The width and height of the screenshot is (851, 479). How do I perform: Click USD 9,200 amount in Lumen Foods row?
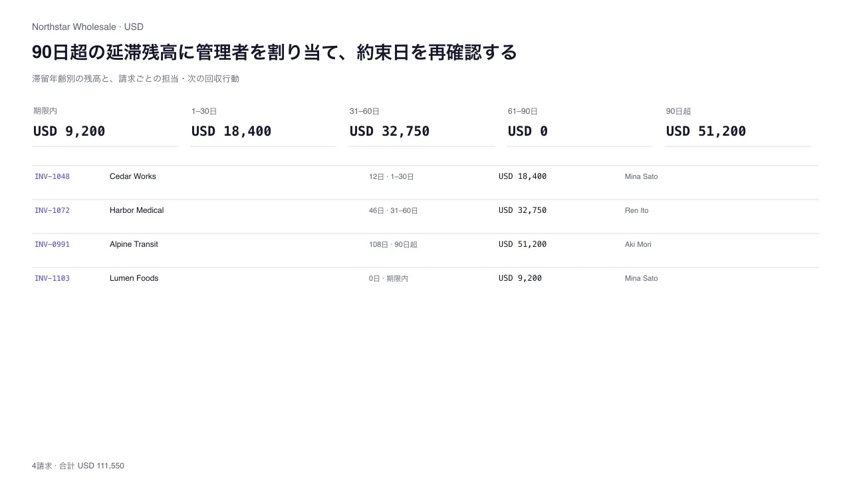(x=520, y=278)
